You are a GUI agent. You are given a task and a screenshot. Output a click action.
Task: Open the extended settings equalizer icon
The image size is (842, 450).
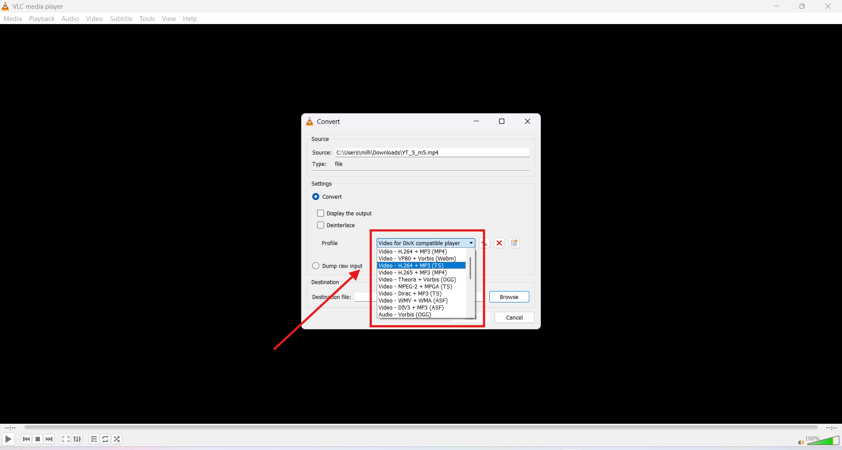[77, 439]
